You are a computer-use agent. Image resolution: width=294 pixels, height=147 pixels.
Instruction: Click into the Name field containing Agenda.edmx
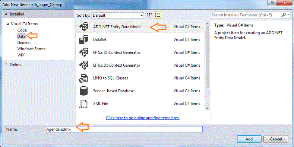(124, 129)
